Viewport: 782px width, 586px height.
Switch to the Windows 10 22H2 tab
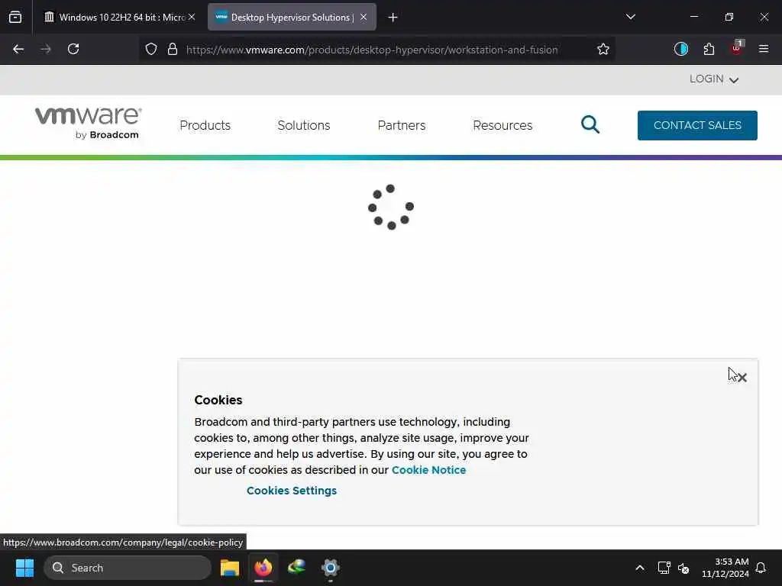pos(120,18)
